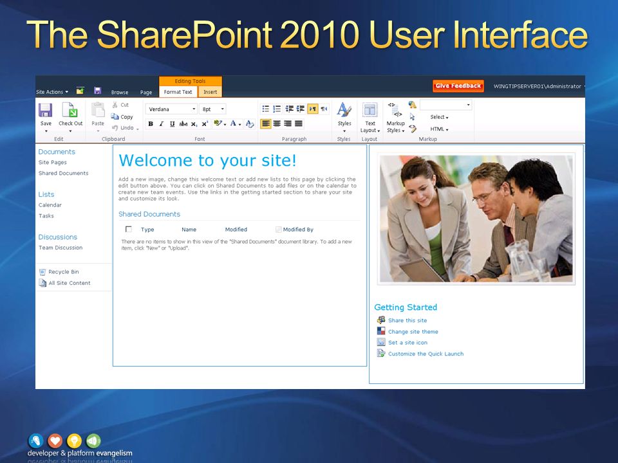Open the Text Layout menu

[370, 117]
